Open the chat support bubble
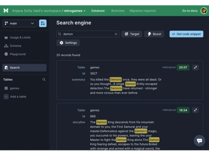 [199, 141]
